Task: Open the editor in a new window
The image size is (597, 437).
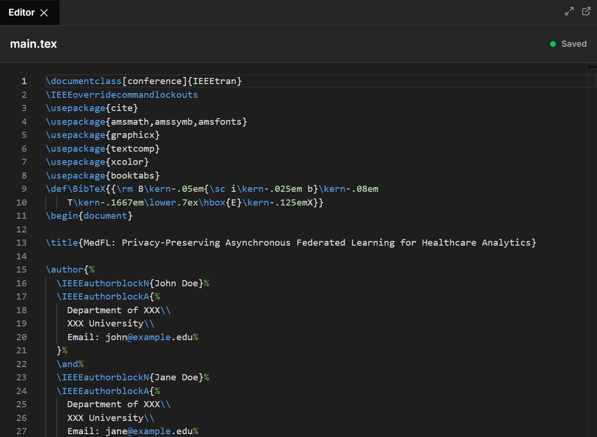Action: point(586,11)
